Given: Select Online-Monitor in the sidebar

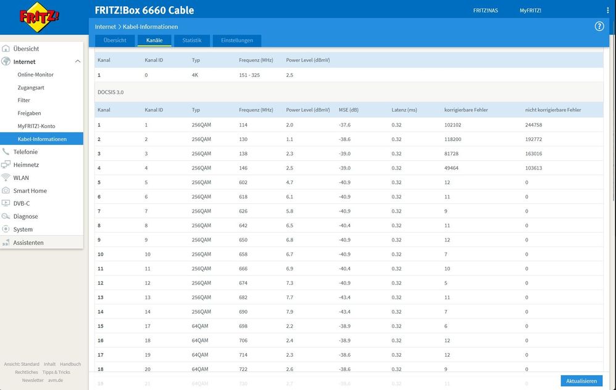Looking at the screenshot, I should pos(35,75).
